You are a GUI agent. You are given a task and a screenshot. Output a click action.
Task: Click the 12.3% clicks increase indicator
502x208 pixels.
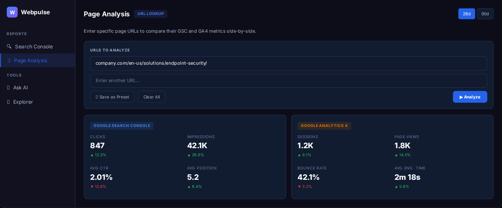click(98, 155)
